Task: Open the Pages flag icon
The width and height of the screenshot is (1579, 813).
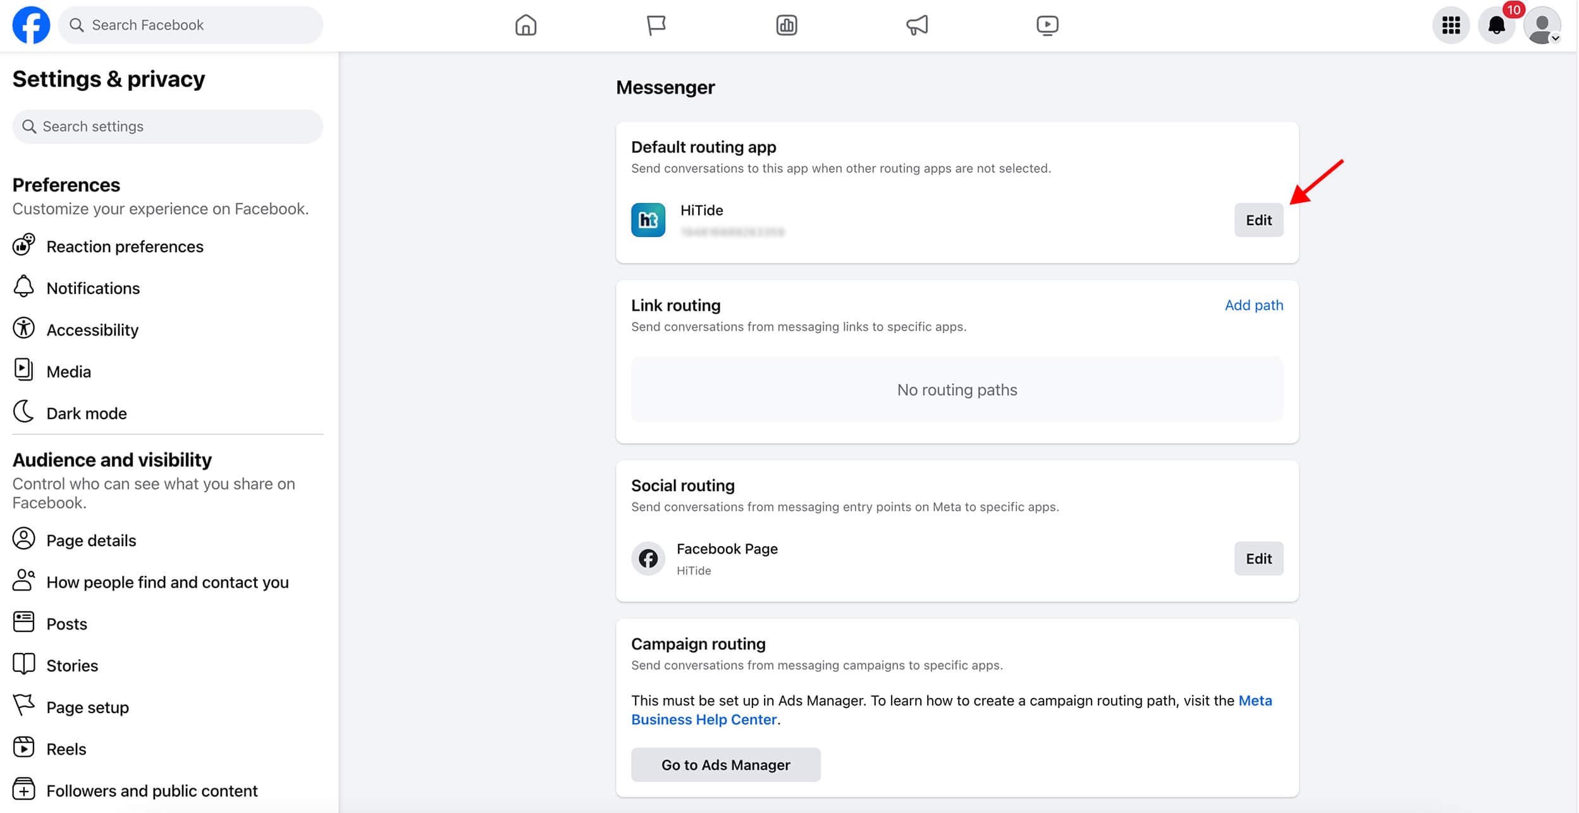Action: (656, 25)
